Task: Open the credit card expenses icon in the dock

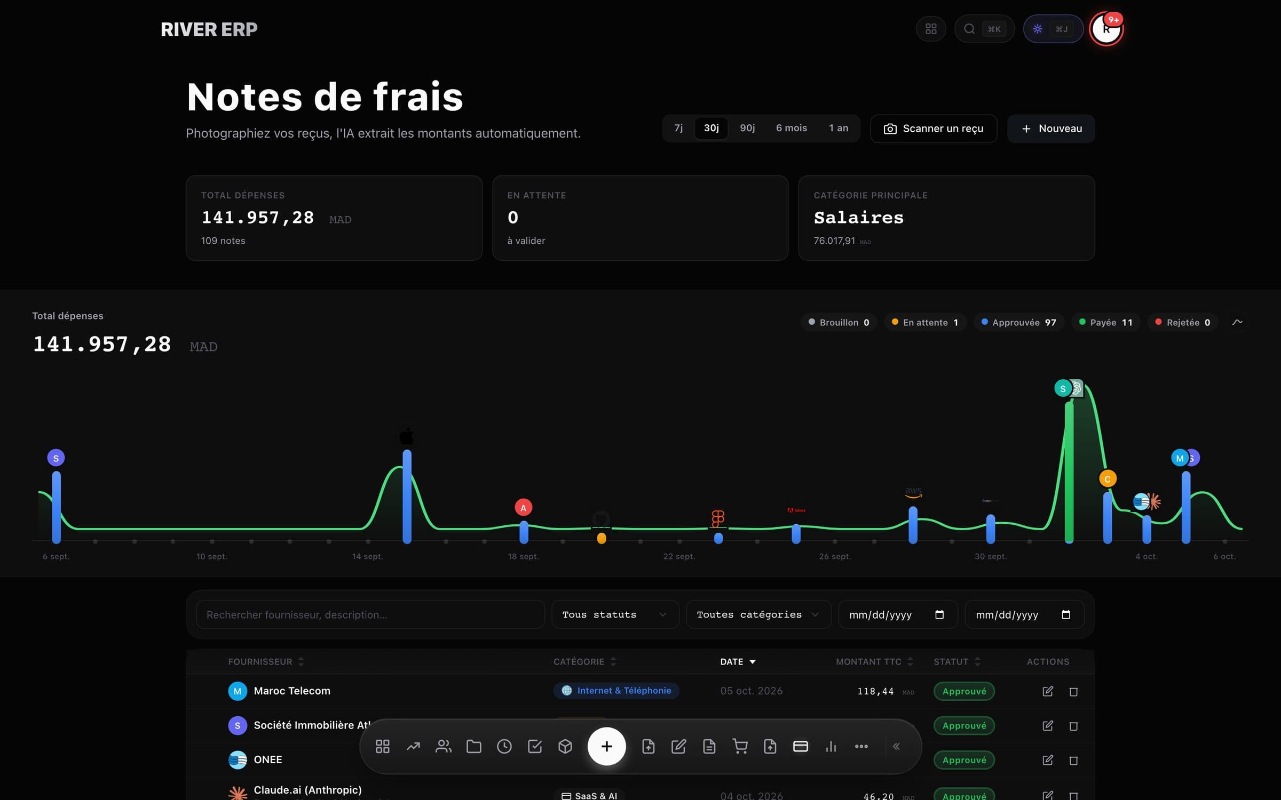Action: pyautogui.click(x=801, y=746)
